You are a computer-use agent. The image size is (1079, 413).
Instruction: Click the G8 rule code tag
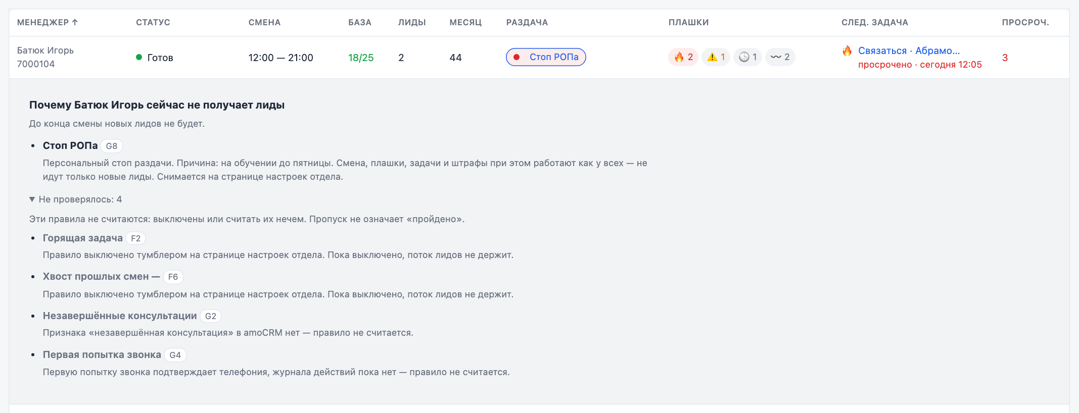(112, 146)
